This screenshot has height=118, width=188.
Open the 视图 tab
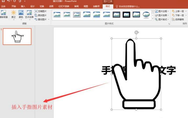click(x=86, y=6)
